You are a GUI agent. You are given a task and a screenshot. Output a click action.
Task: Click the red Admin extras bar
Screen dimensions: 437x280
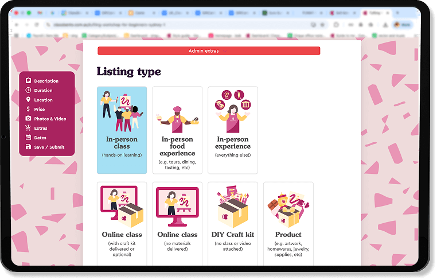tap(209, 51)
